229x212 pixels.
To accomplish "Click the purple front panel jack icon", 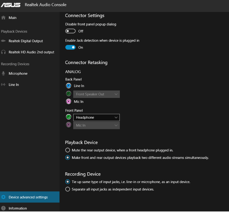I will 69,125.
